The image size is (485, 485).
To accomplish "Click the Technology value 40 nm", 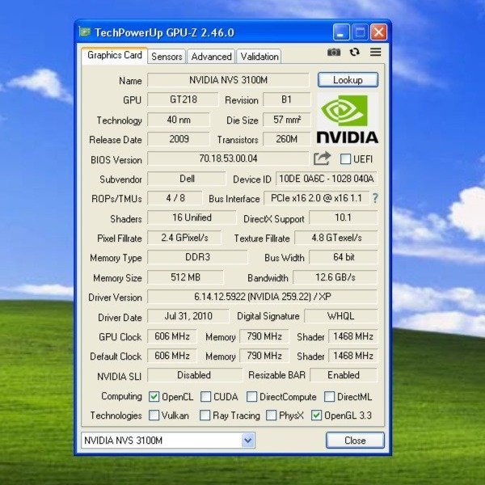I will (x=179, y=120).
